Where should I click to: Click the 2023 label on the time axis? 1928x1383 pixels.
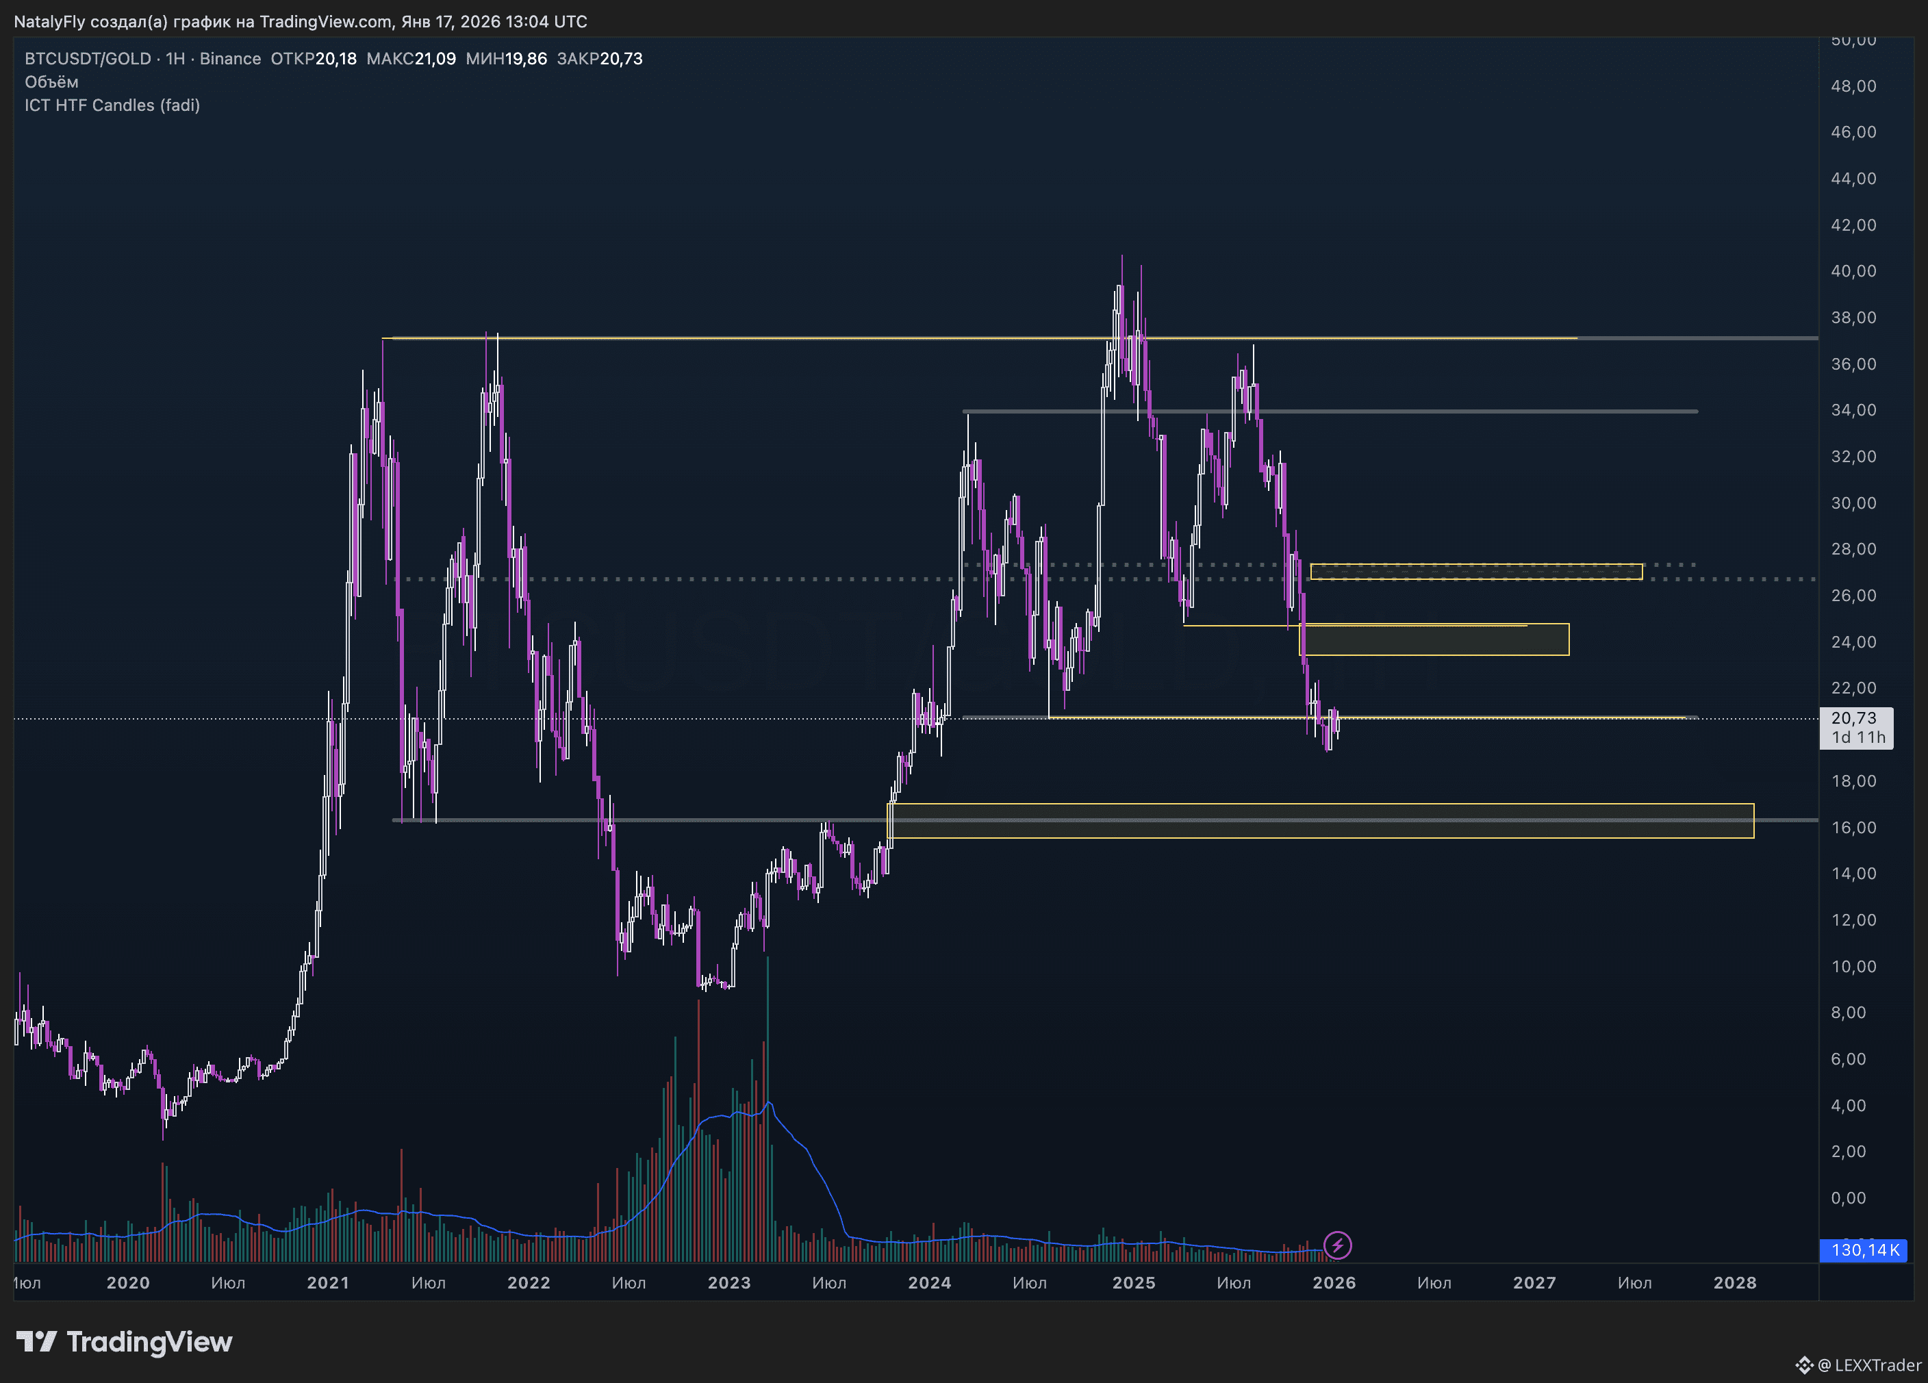[729, 1282]
